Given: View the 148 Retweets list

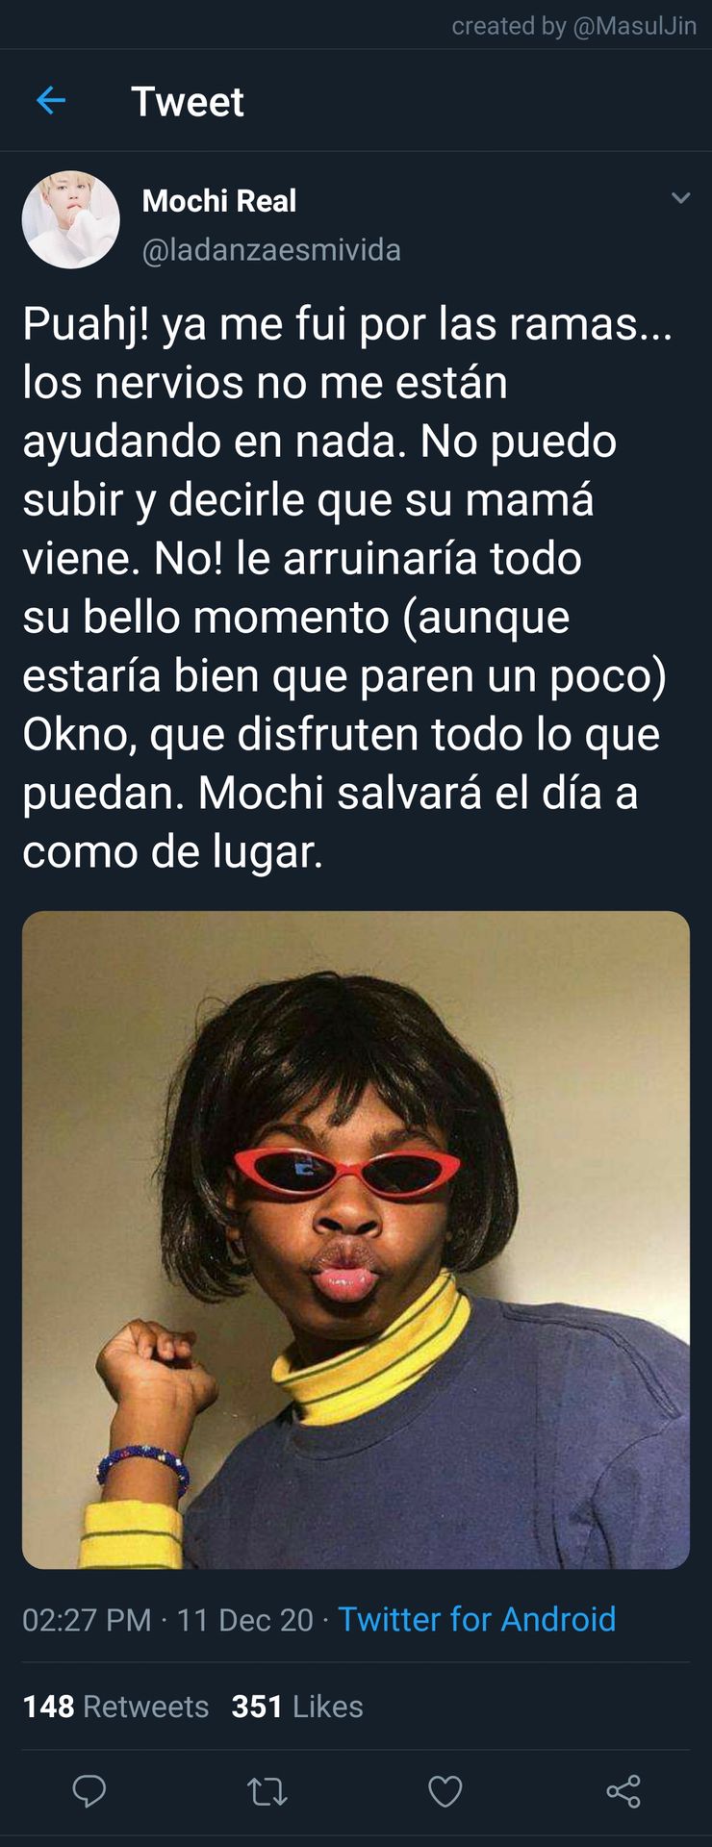Looking at the screenshot, I should tap(115, 1706).
